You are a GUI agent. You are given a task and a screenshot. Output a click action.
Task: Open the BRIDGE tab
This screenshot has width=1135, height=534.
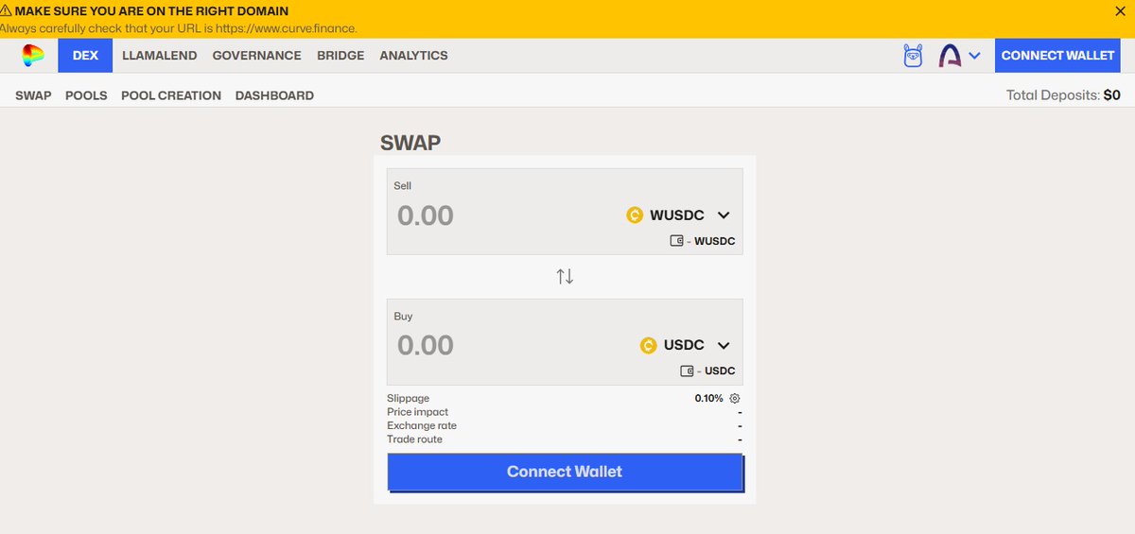pyautogui.click(x=340, y=56)
